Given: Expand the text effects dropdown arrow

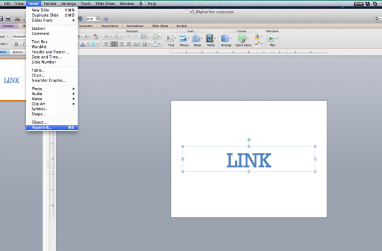Looking at the screenshot, I should 97,44.
